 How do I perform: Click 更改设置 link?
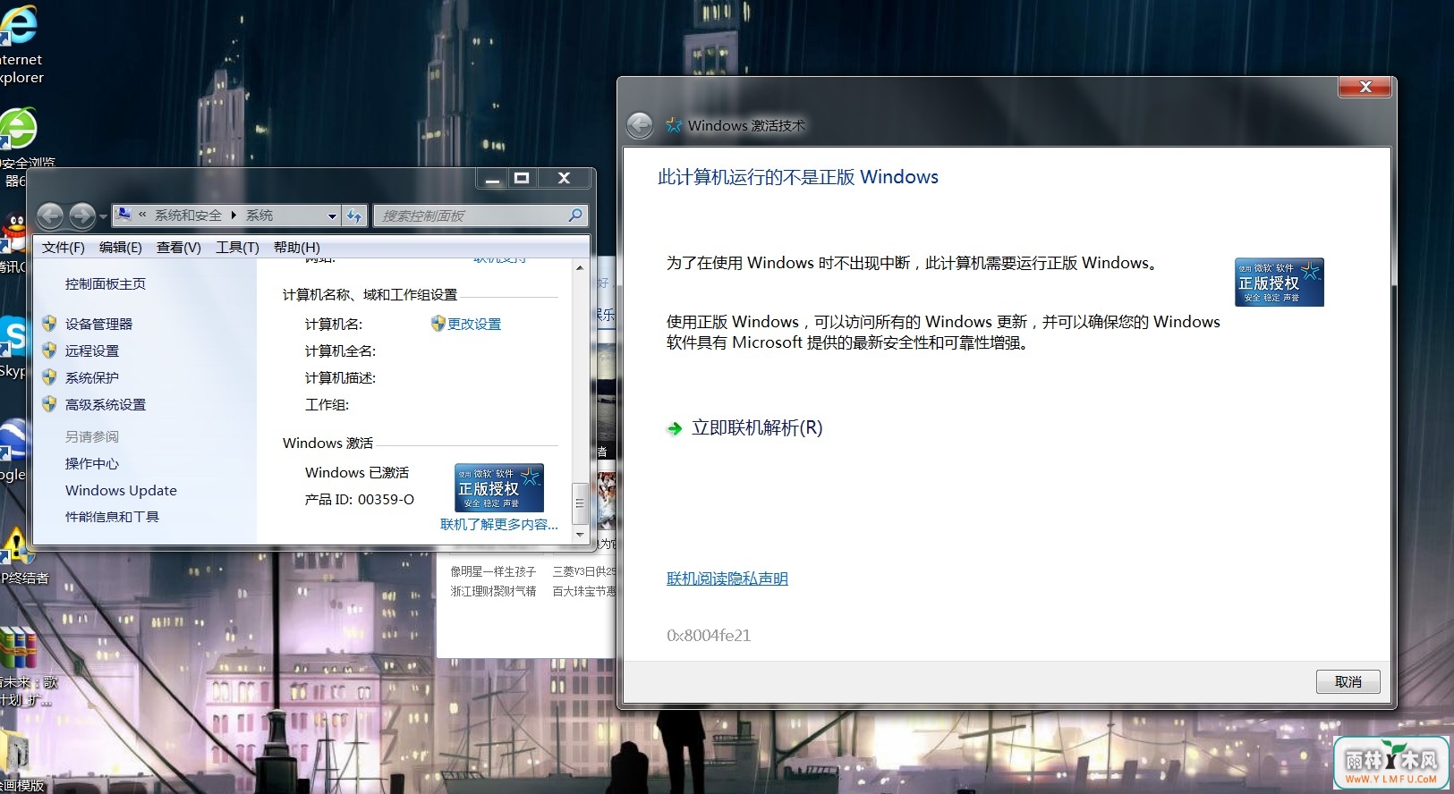(474, 324)
